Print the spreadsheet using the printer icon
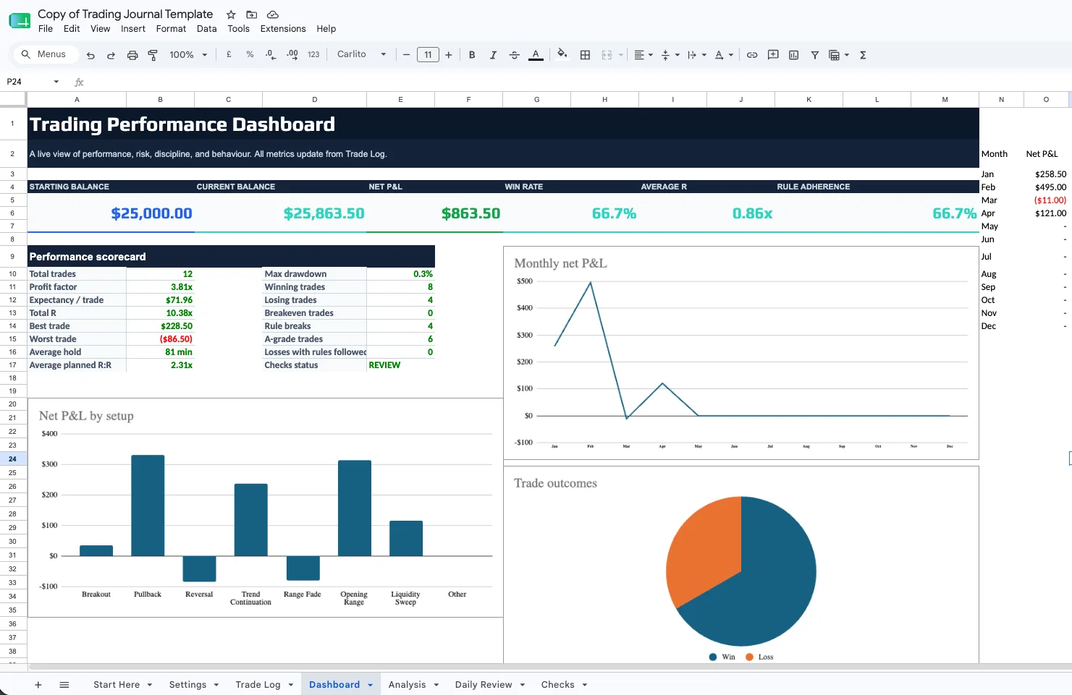The width and height of the screenshot is (1072, 695). click(132, 55)
